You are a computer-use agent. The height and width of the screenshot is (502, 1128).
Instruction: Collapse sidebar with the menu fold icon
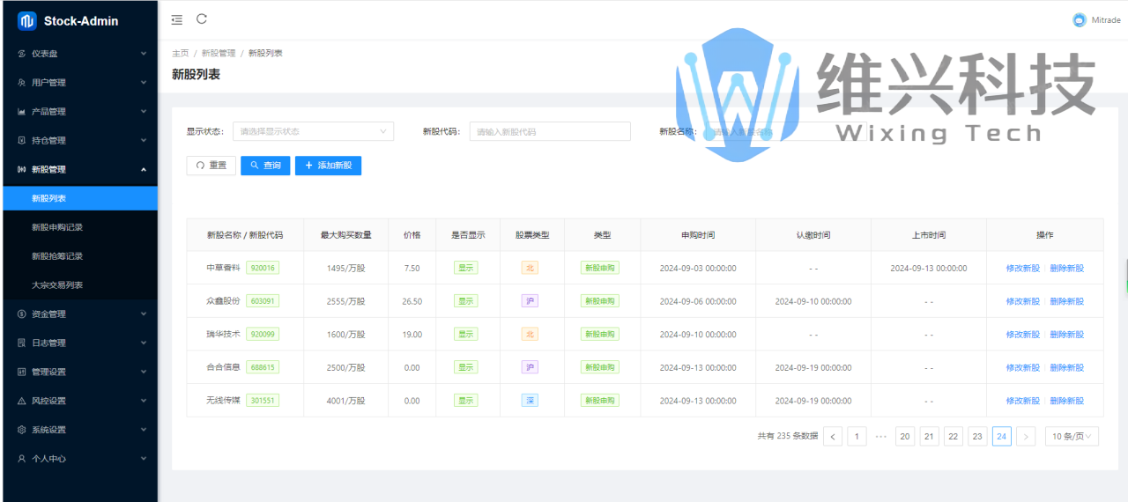(x=177, y=19)
